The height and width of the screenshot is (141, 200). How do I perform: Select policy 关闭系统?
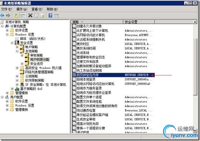[x=83, y=53]
